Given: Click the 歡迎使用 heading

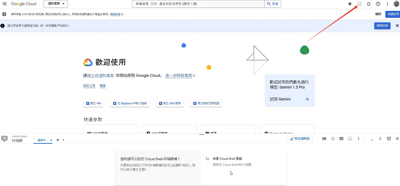Looking at the screenshot, I should click(x=111, y=62).
